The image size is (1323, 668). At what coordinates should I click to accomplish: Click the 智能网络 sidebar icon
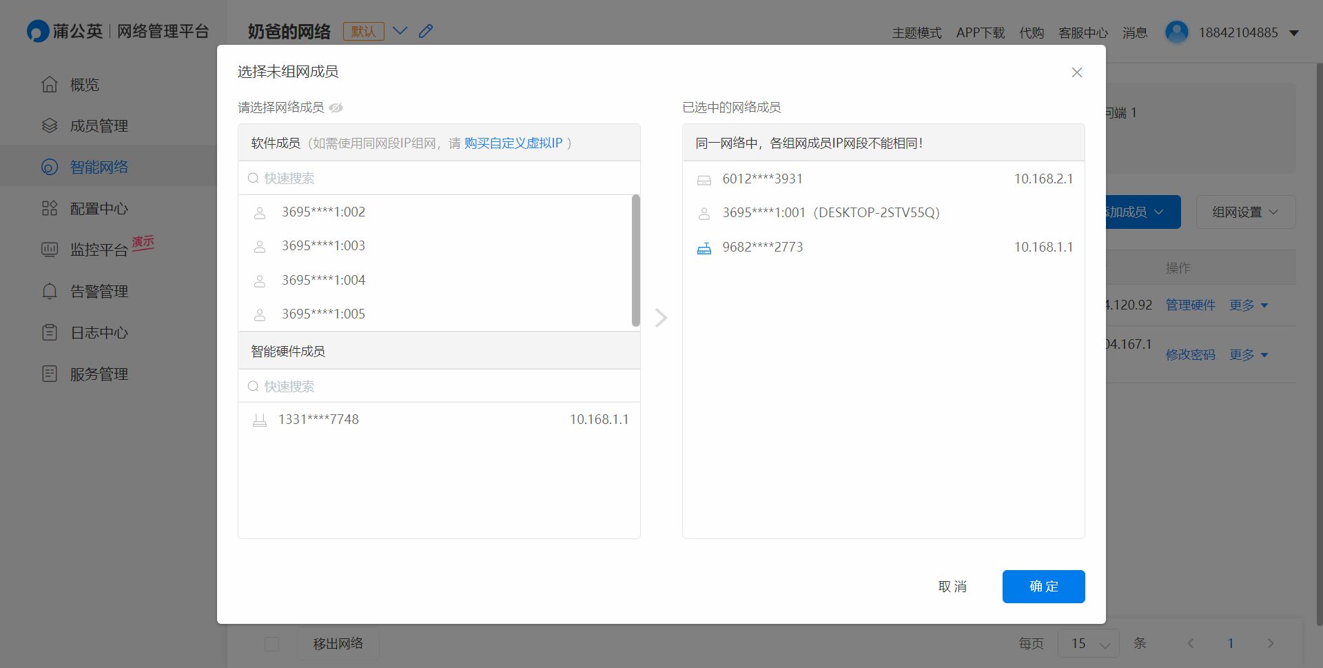point(50,167)
